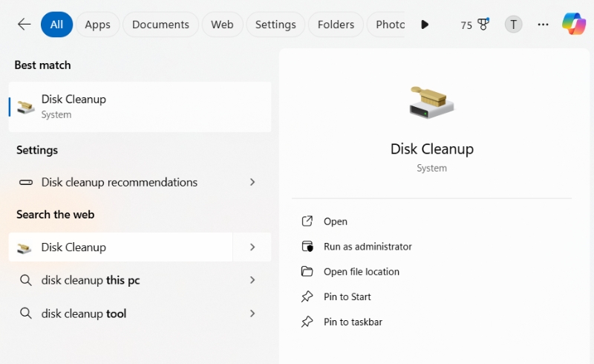This screenshot has width=594, height=364.
Task: Open the three-dot options menu
Action: 543,25
